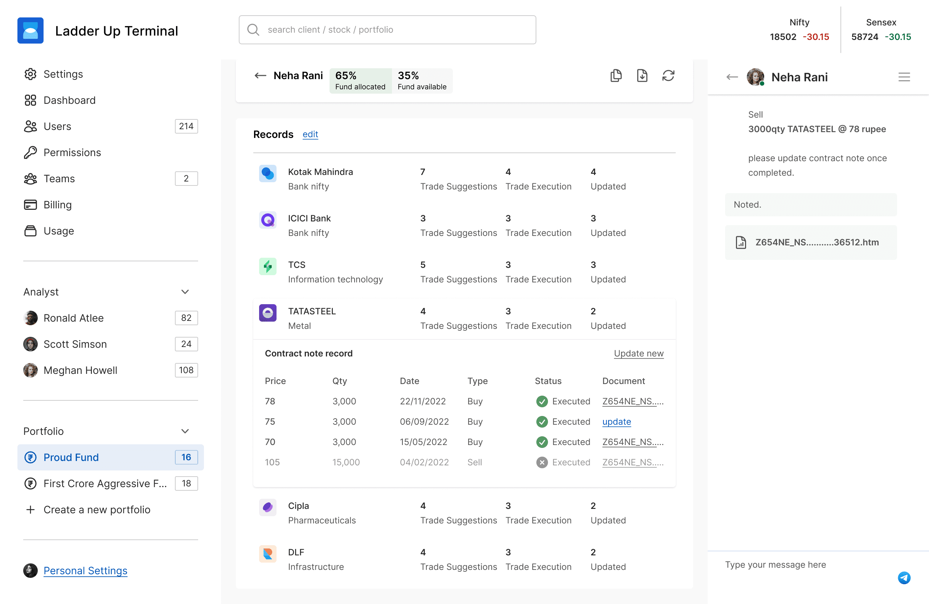Click the back arrow in chat panel

pyautogui.click(x=732, y=77)
